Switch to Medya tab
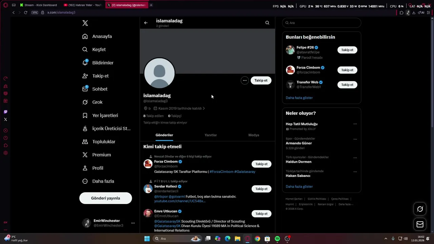434x244 pixels. pos(254,135)
